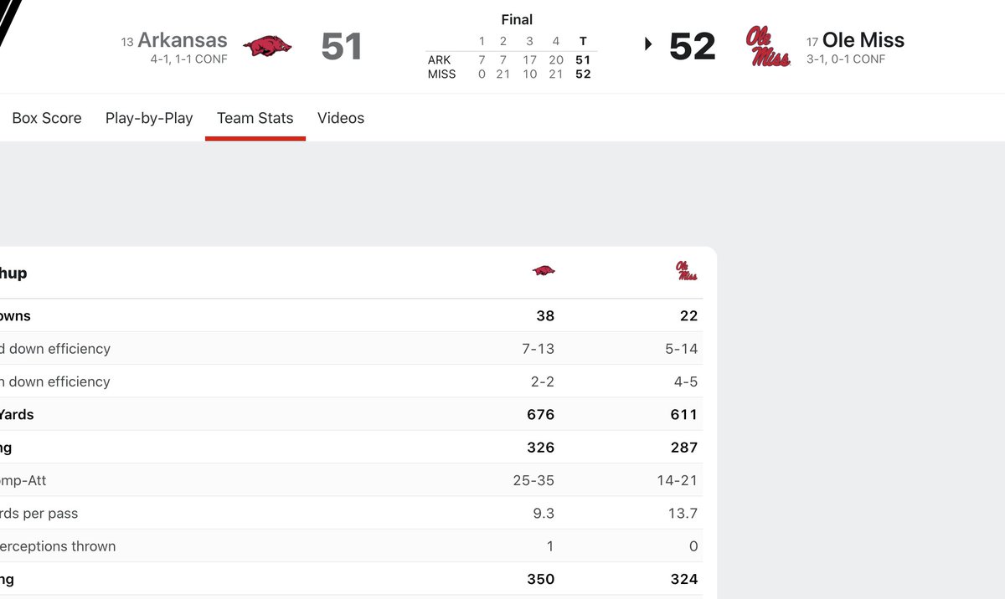Click the Final game status label
This screenshot has width=1005, height=599.
click(517, 19)
